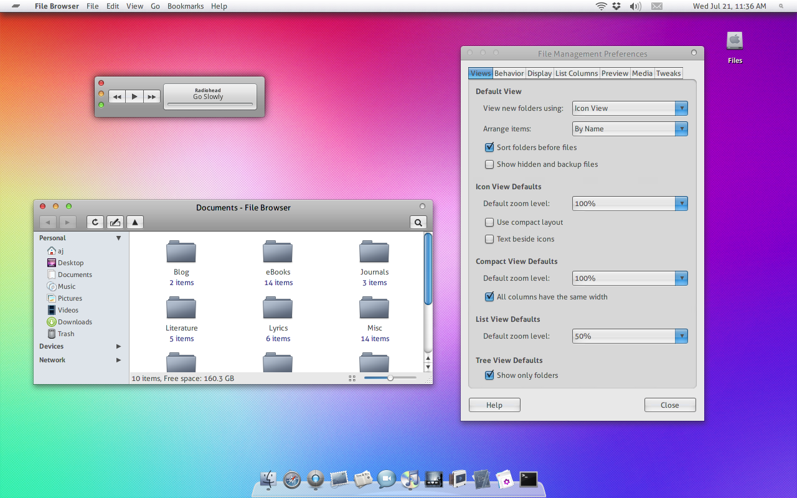The width and height of the screenshot is (797, 498).
Task: Open List View default zoom level dropdown
Action: click(x=630, y=336)
